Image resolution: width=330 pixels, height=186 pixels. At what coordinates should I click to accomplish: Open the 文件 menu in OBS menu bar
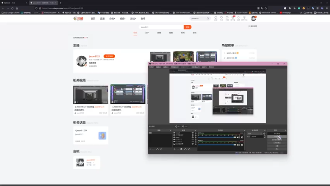151,67
